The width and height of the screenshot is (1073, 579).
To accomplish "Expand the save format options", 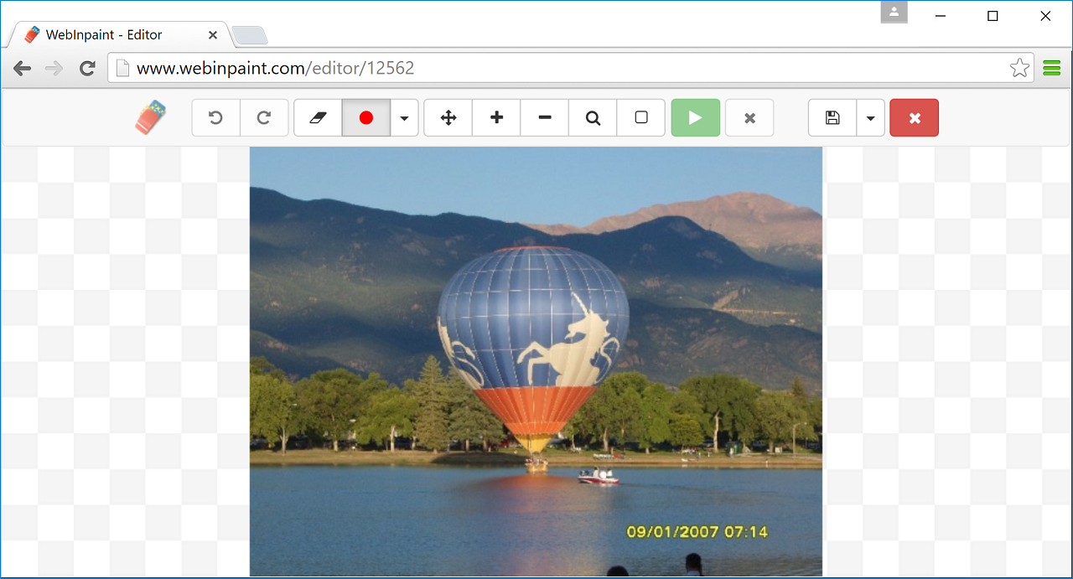I will tap(870, 117).
